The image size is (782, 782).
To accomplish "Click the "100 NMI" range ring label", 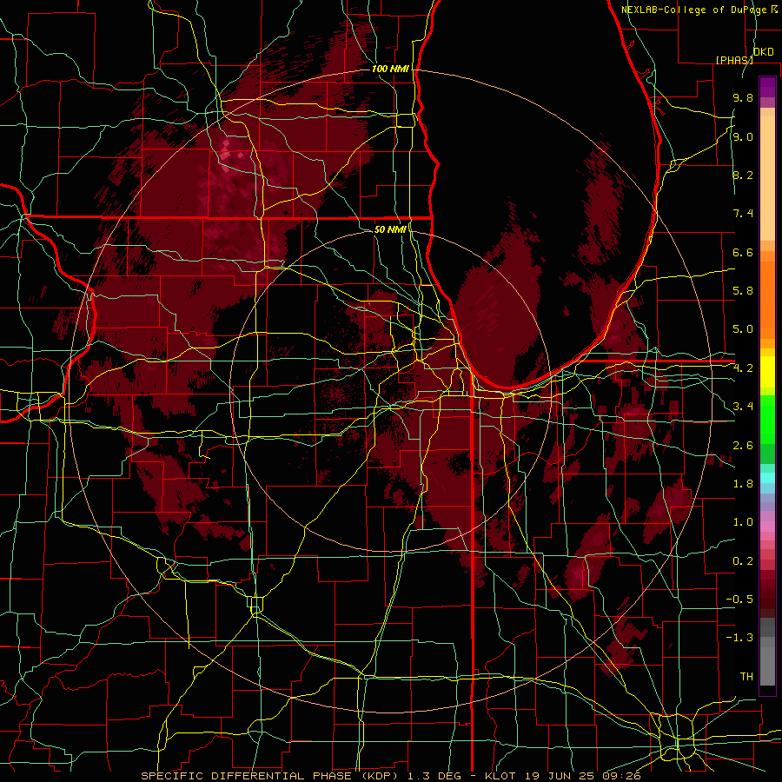I will [390, 69].
